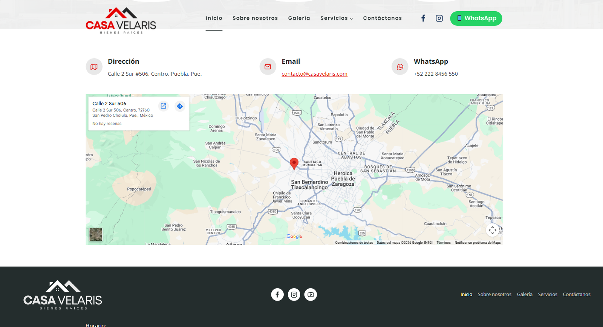Image resolution: width=603 pixels, height=327 pixels.
Task: Select Galería in the header menu
Action: 299,18
